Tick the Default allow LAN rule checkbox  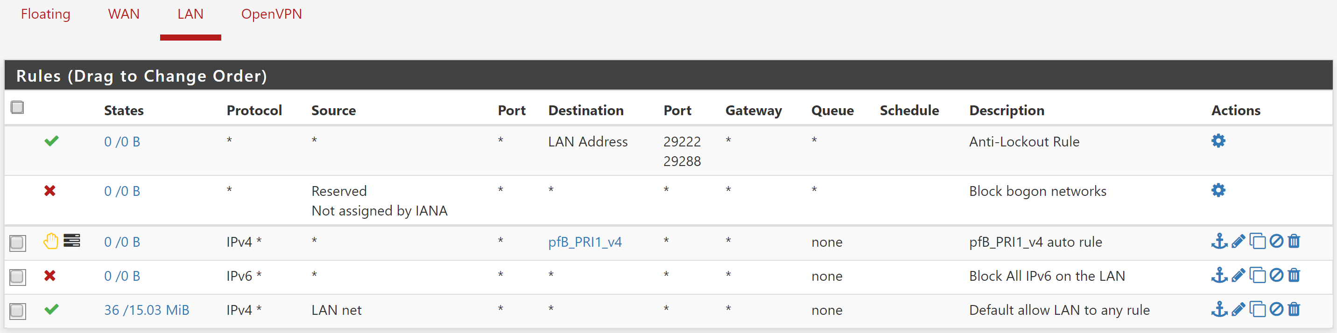click(x=18, y=311)
